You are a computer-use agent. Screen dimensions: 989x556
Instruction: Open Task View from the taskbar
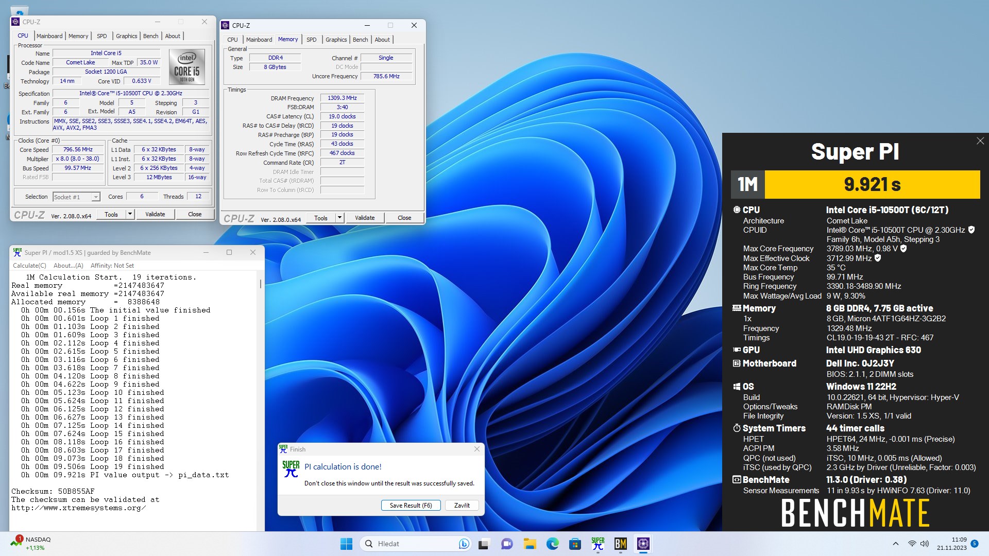point(484,544)
